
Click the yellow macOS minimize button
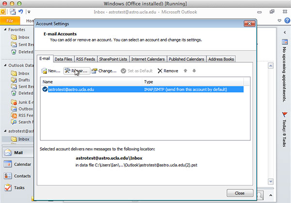12,3
